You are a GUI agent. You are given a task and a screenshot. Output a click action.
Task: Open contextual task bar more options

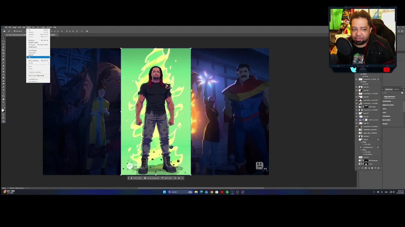(182, 178)
